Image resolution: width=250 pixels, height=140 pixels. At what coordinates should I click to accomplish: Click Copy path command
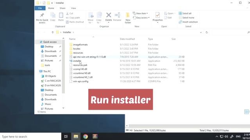(73, 18)
